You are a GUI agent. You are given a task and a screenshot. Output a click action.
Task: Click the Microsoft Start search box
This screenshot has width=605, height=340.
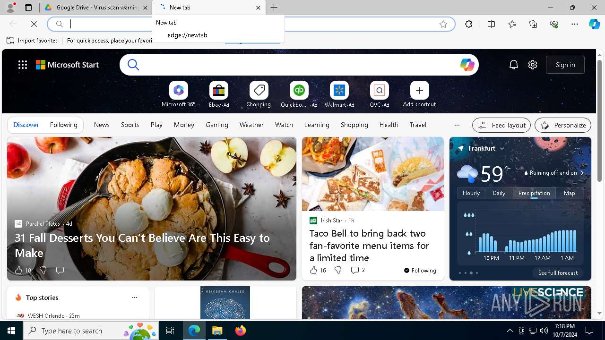[x=299, y=65]
